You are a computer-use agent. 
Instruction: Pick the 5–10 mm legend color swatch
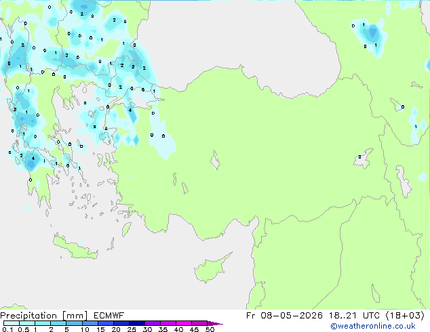point(74,323)
